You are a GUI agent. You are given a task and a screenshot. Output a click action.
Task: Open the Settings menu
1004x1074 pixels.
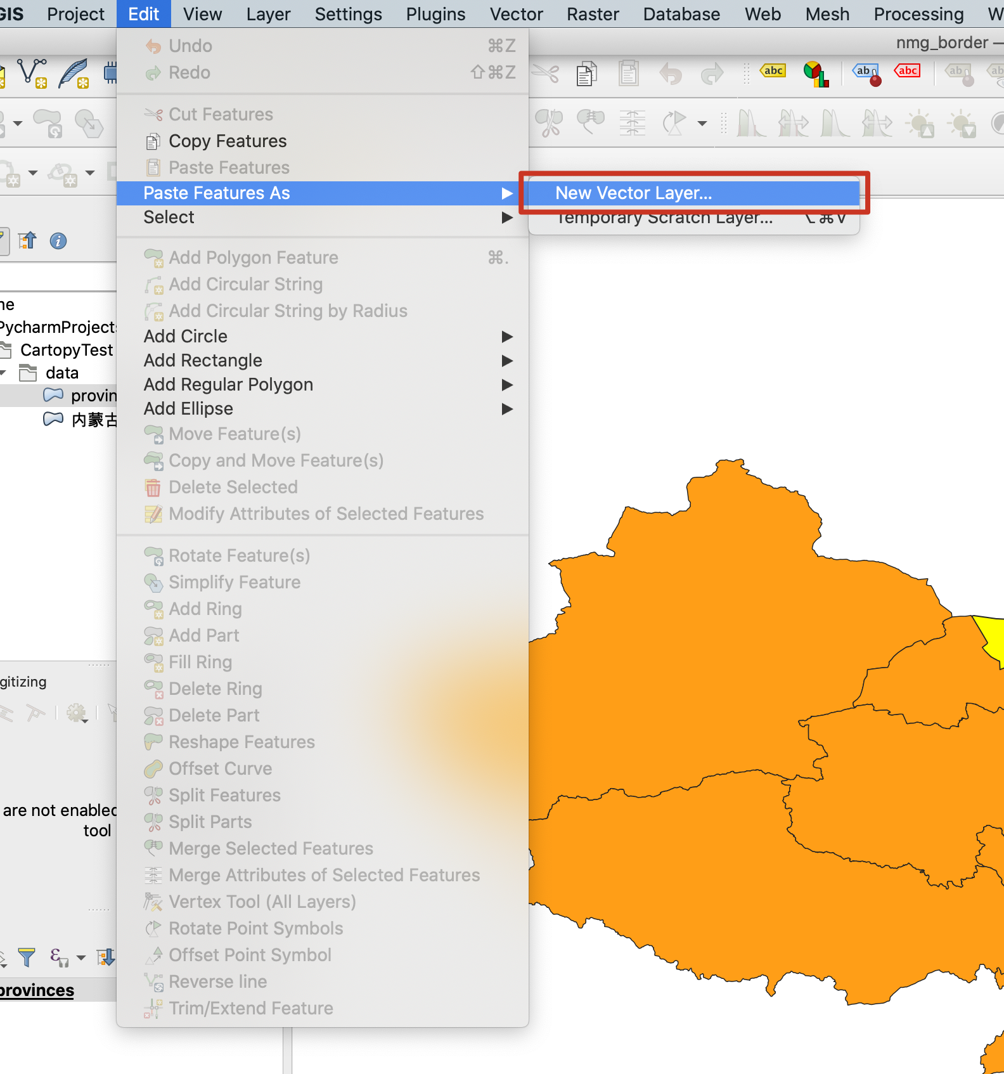point(348,14)
